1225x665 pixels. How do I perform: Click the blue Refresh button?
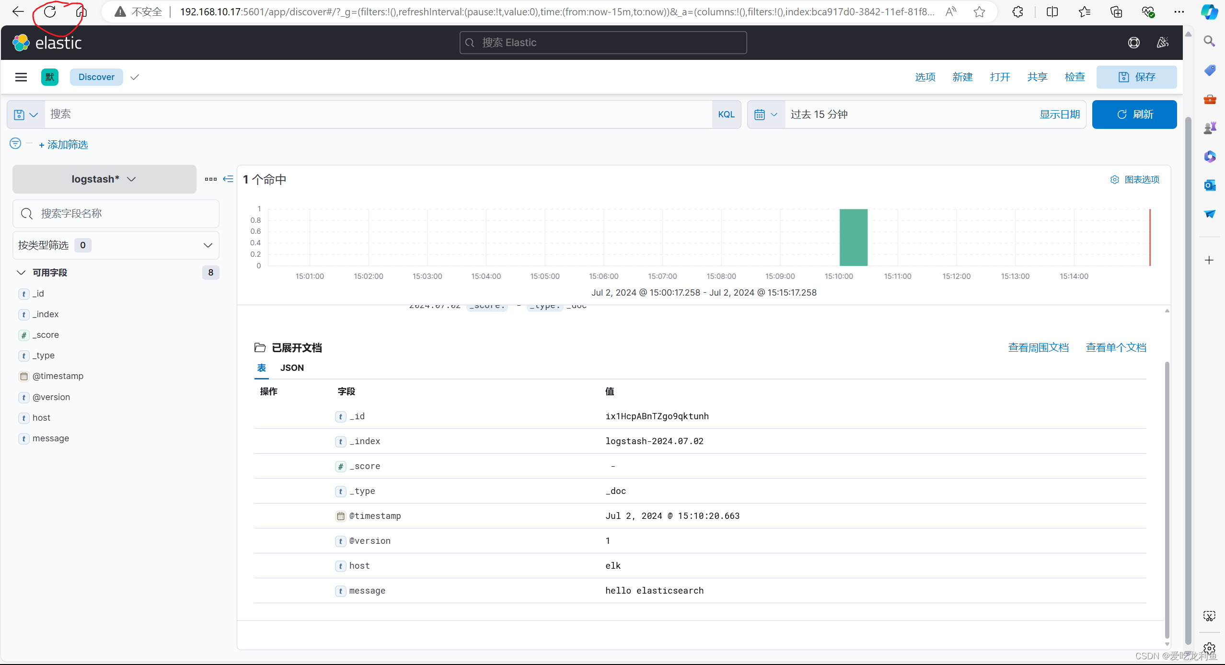(1134, 115)
